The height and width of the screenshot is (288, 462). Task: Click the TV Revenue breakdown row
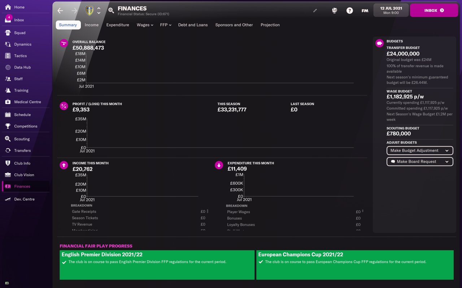138,225
